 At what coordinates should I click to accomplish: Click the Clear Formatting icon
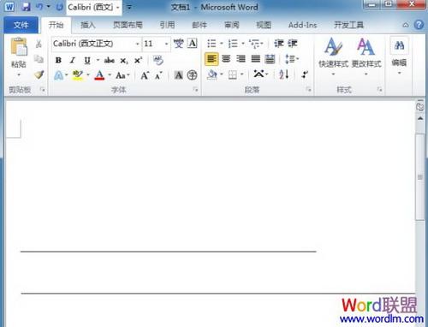coord(158,60)
